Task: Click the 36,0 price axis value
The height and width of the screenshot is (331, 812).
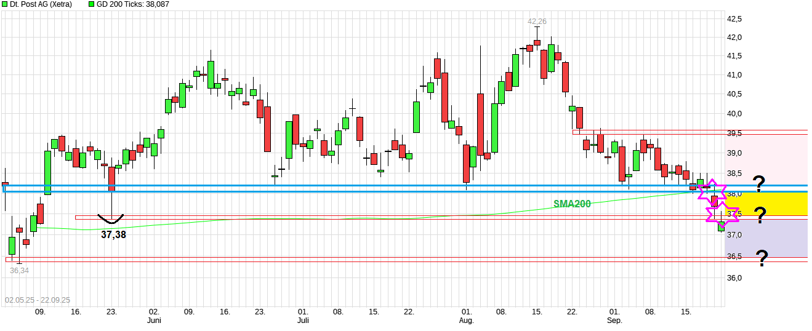Action: click(734, 278)
